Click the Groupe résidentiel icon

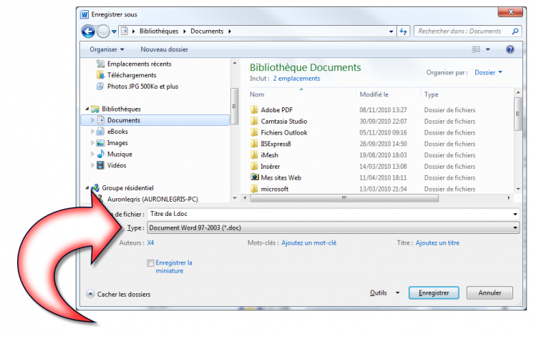95,187
